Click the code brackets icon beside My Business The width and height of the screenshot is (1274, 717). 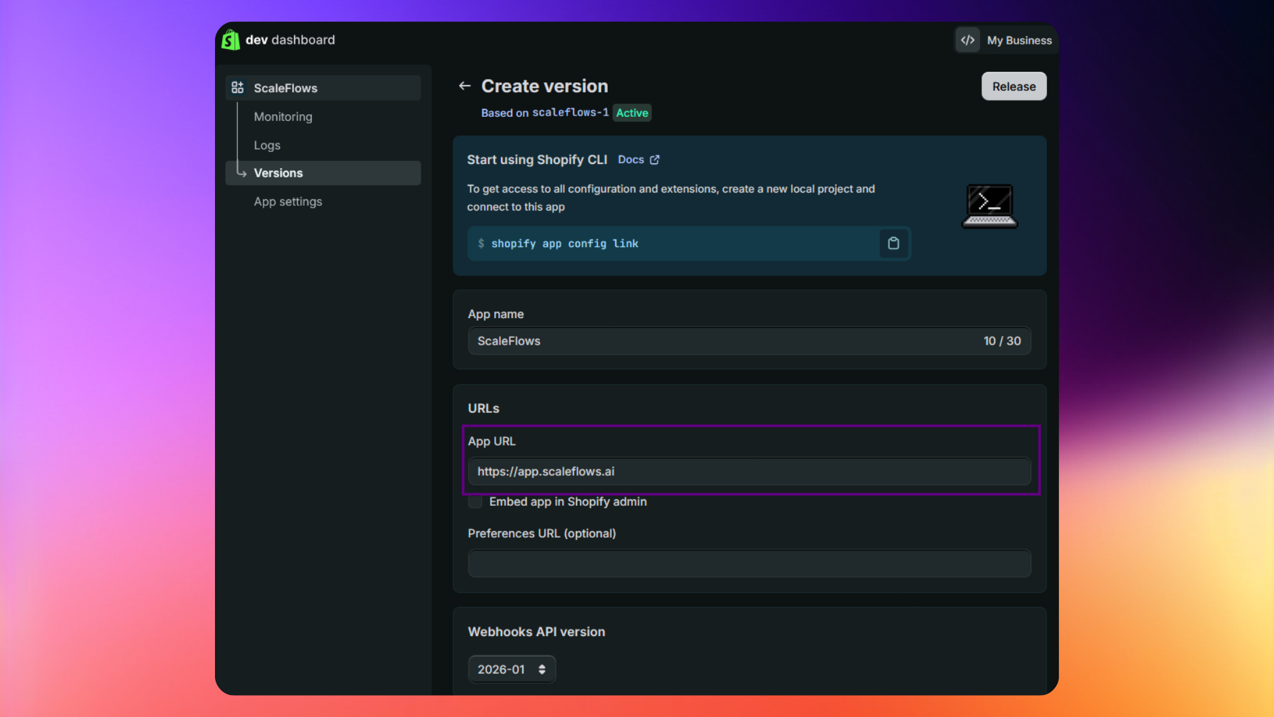click(x=967, y=40)
